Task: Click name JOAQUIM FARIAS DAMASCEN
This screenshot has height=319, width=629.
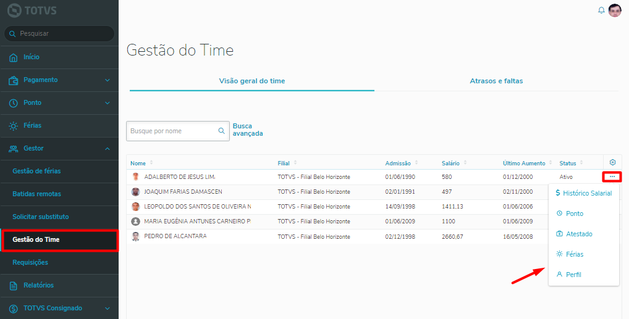Action: coord(183,191)
